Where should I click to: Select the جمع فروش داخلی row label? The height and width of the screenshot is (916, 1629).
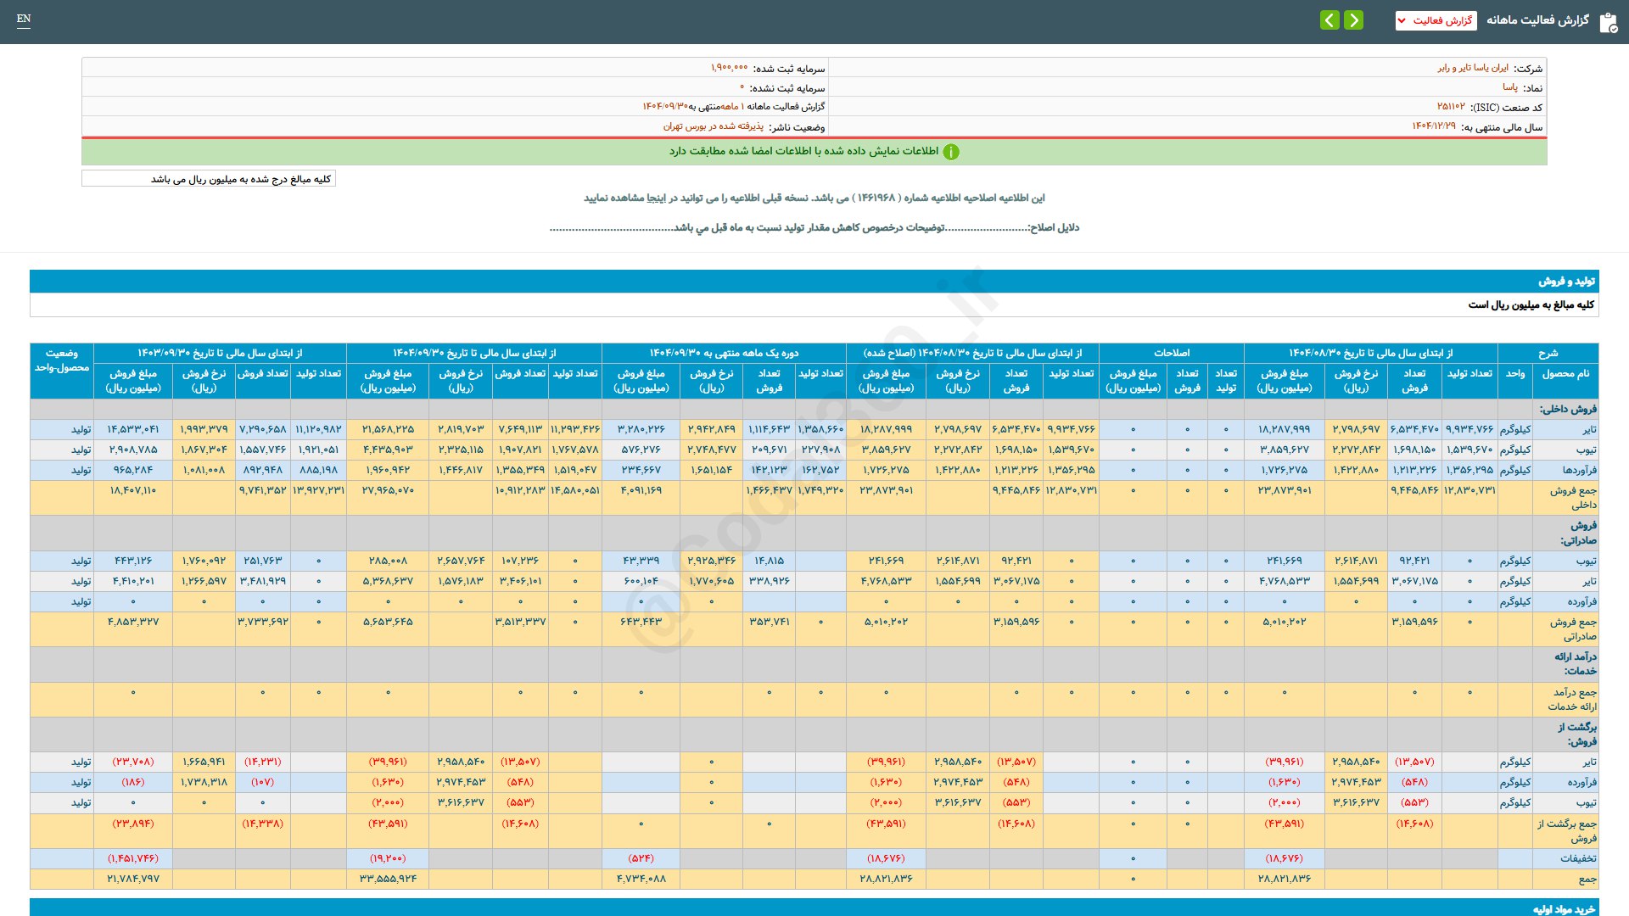pyautogui.click(x=1572, y=497)
